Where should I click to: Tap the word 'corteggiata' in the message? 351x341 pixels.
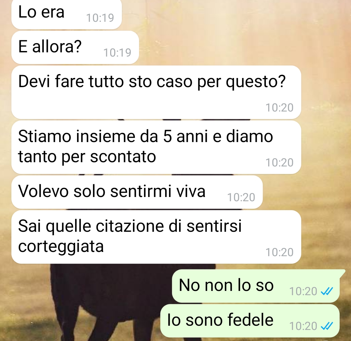[61, 247]
